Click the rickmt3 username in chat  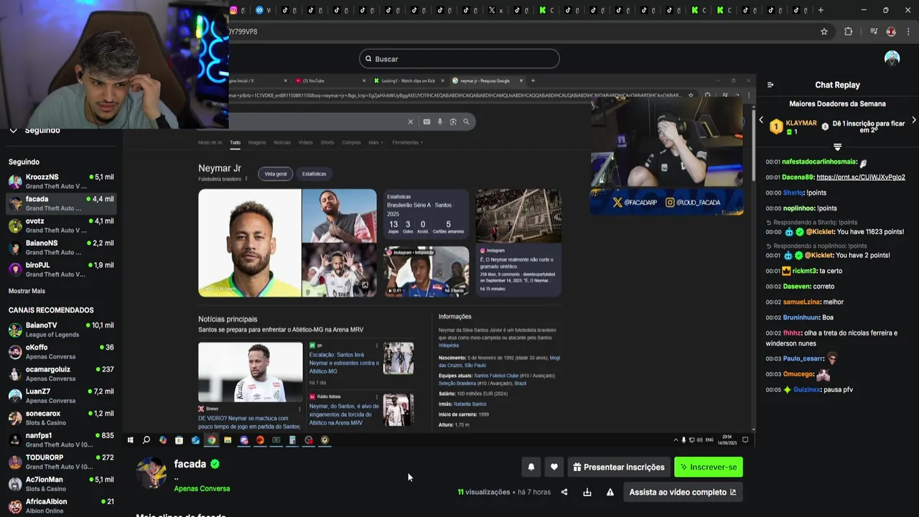point(804,271)
